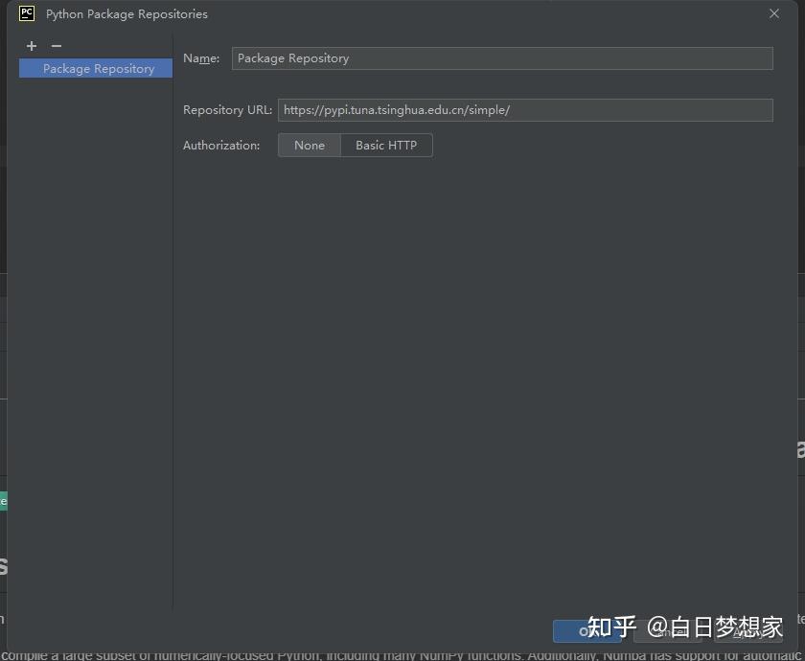The image size is (805, 661).
Task: Click inside the Name input field
Action: 503,58
